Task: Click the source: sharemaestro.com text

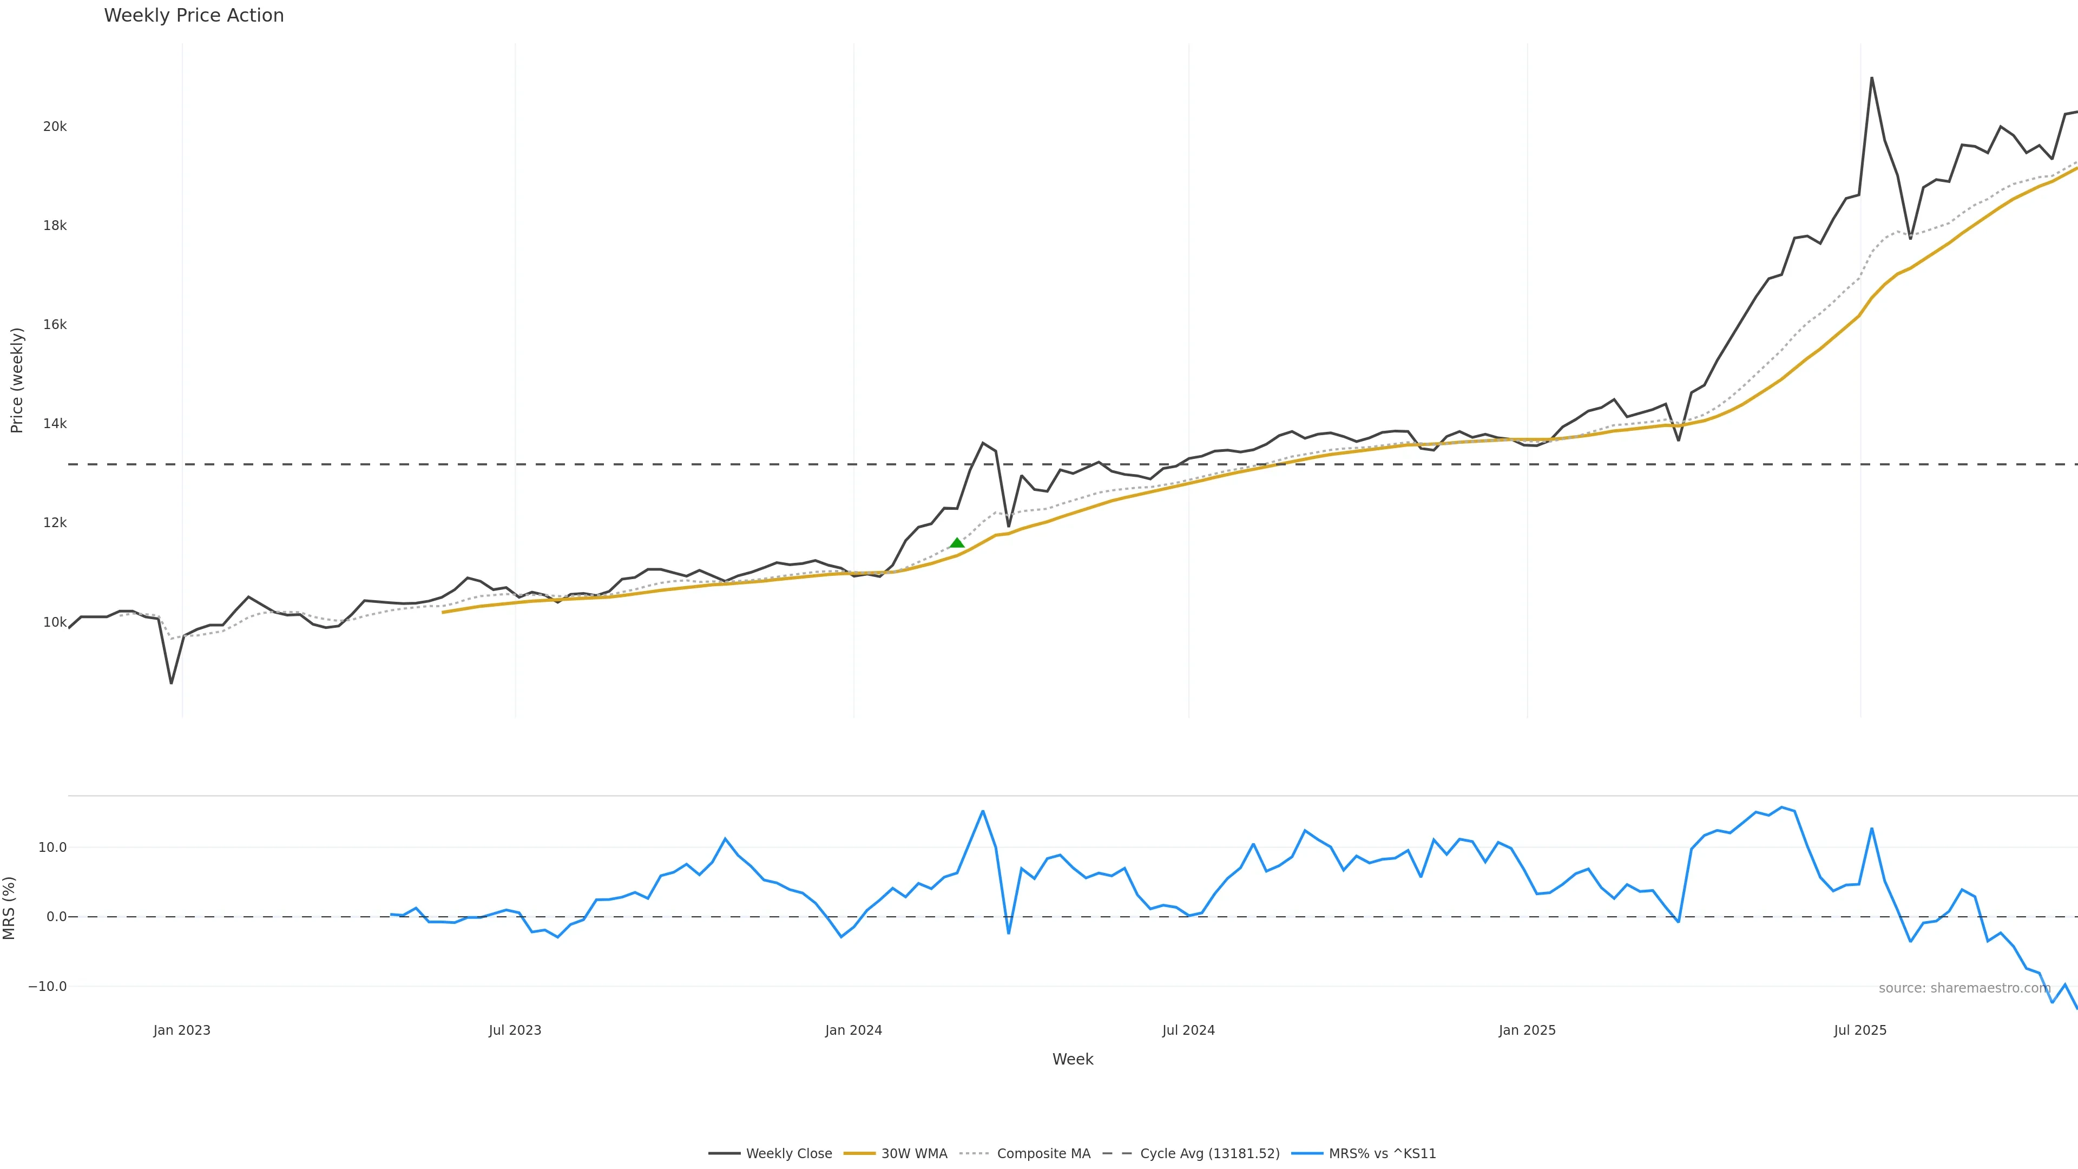Action: 1964,988
